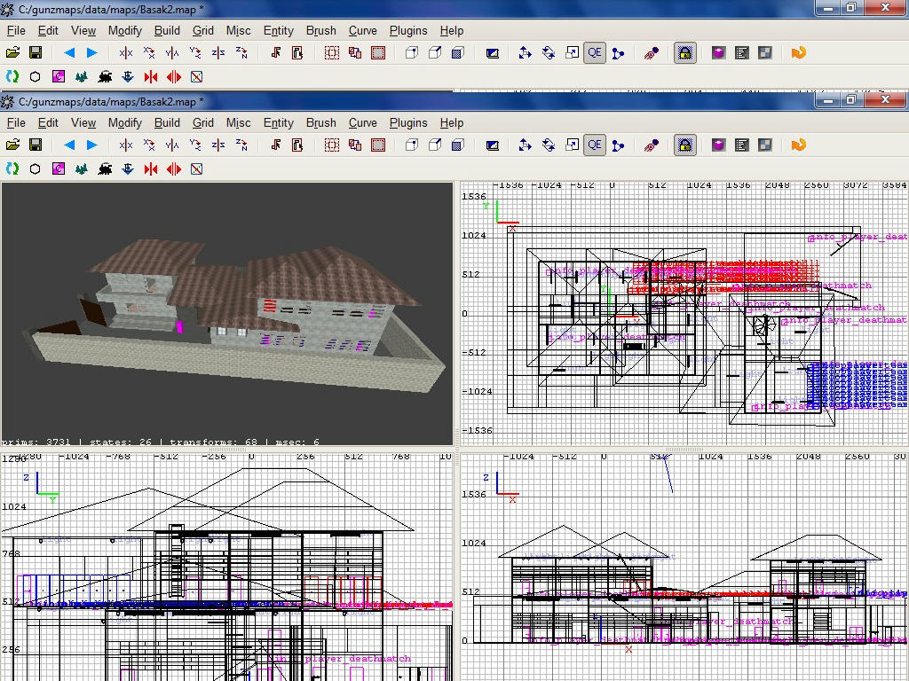Toggle the QE resize tool in lower toolbar
The height and width of the screenshot is (681, 909).
pos(594,145)
